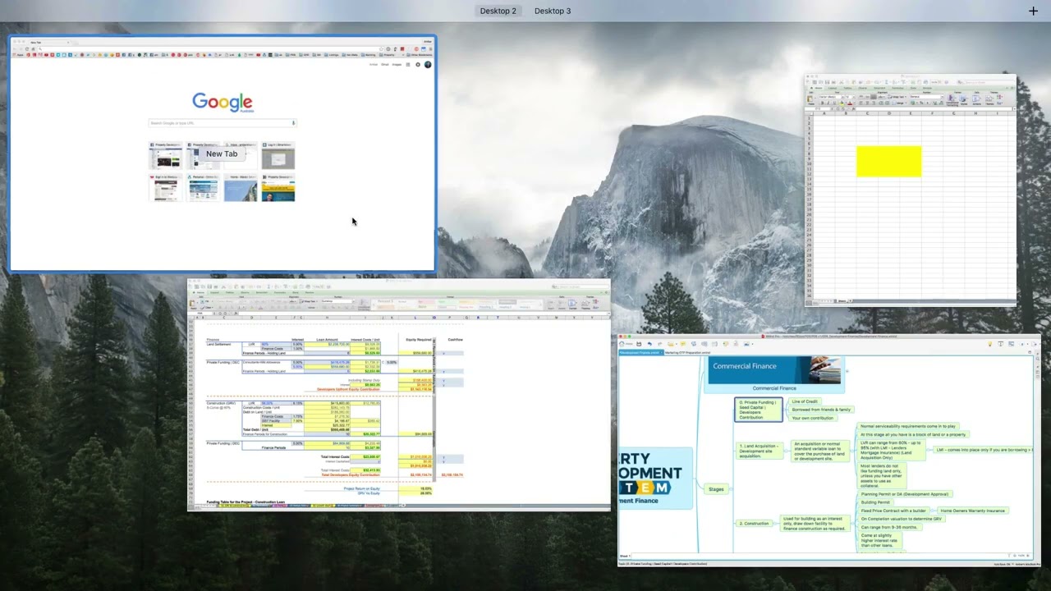Open Other Bookmarks folder in Chrome

point(420,55)
